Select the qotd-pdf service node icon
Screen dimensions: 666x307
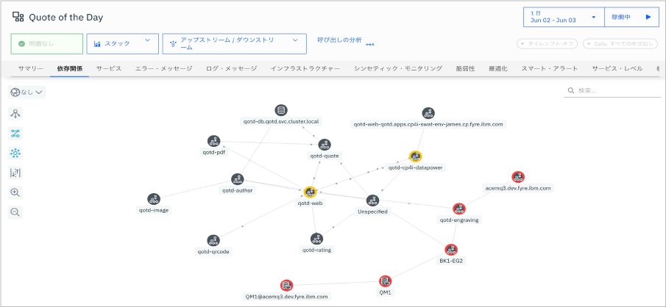[213, 141]
